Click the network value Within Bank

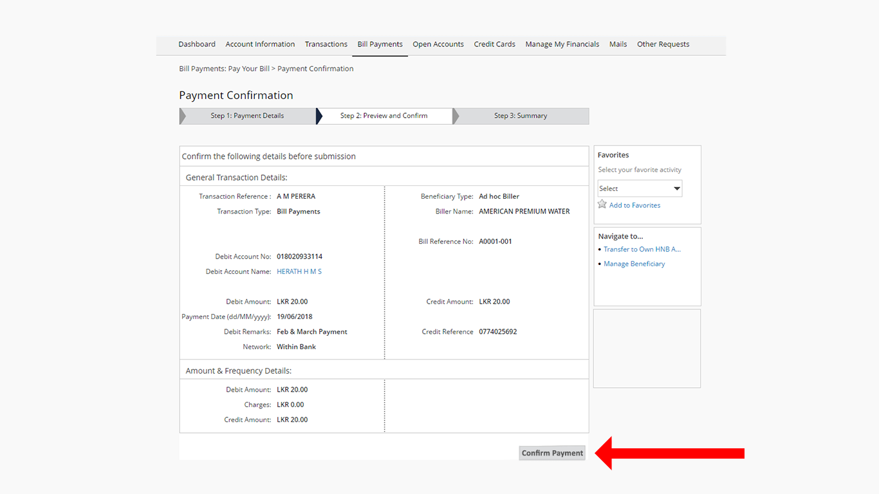tap(297, 347)
